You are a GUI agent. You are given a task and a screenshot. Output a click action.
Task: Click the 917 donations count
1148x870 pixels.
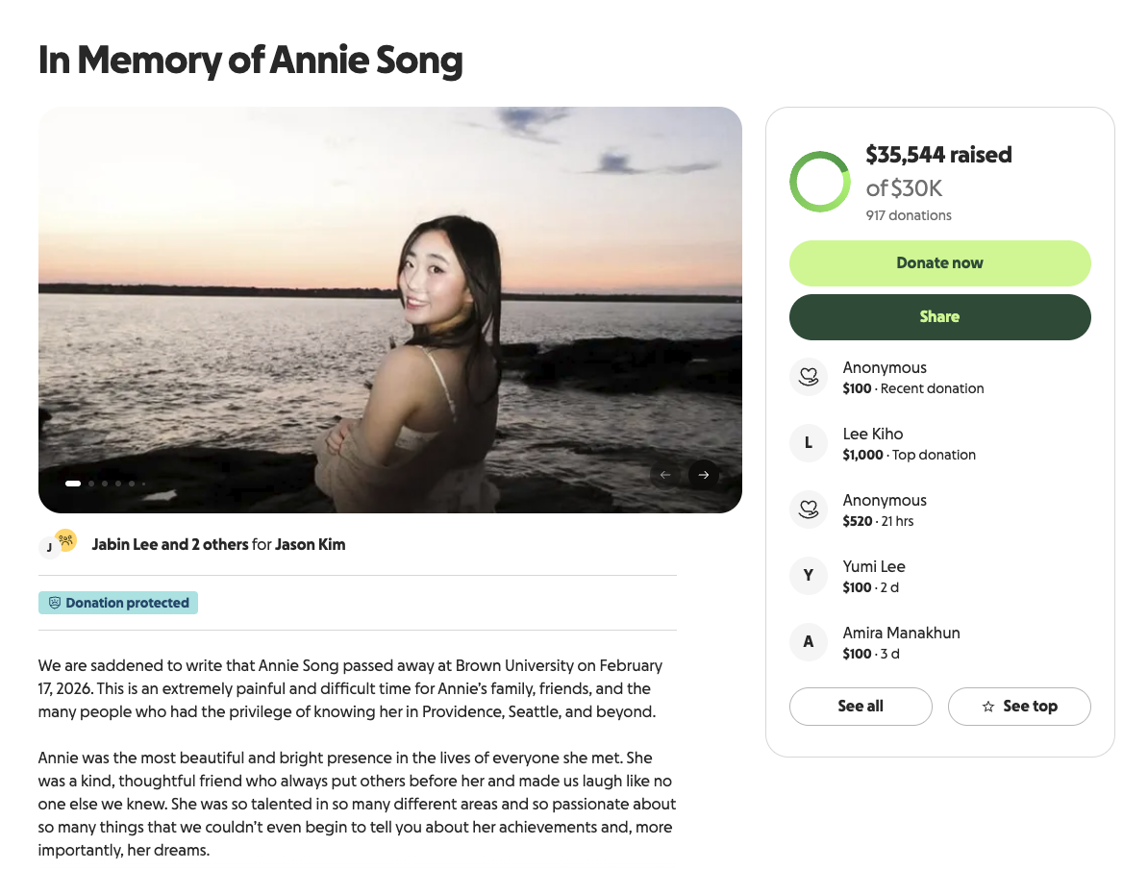coord(909,215)
